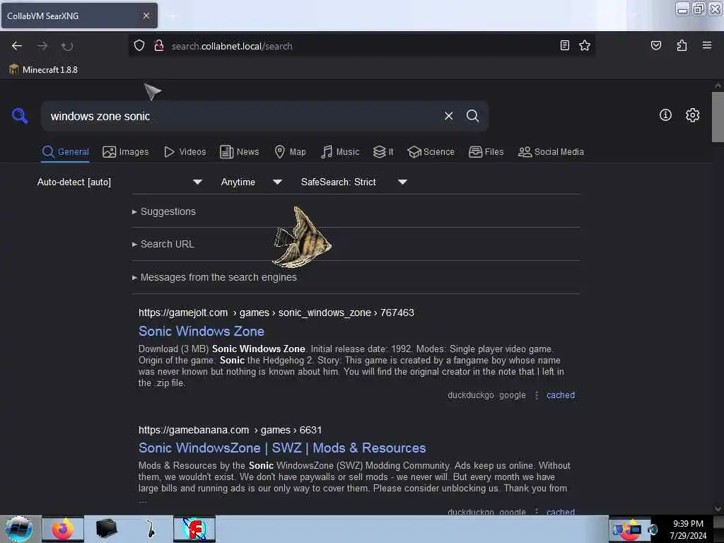Screen dimensions: 724x543
Task: Switch to the Science tab
Action: [x=431, y=152]
